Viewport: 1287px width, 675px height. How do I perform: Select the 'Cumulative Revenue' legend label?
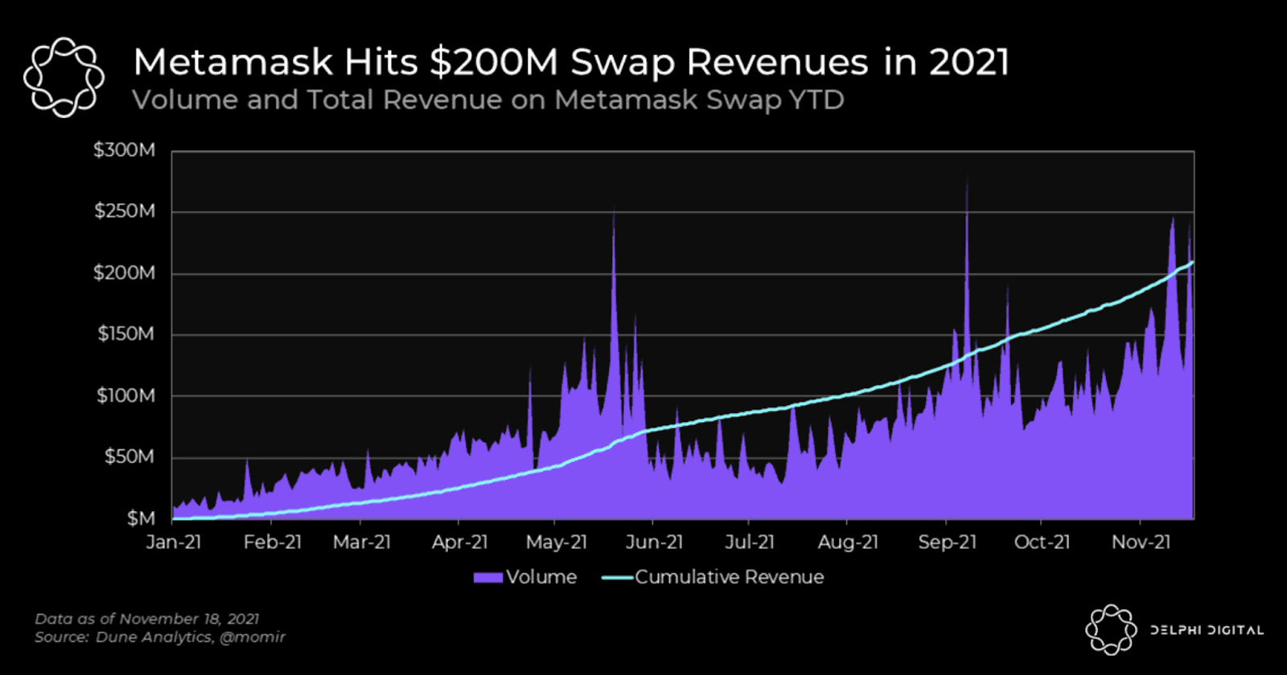[730, 577]
